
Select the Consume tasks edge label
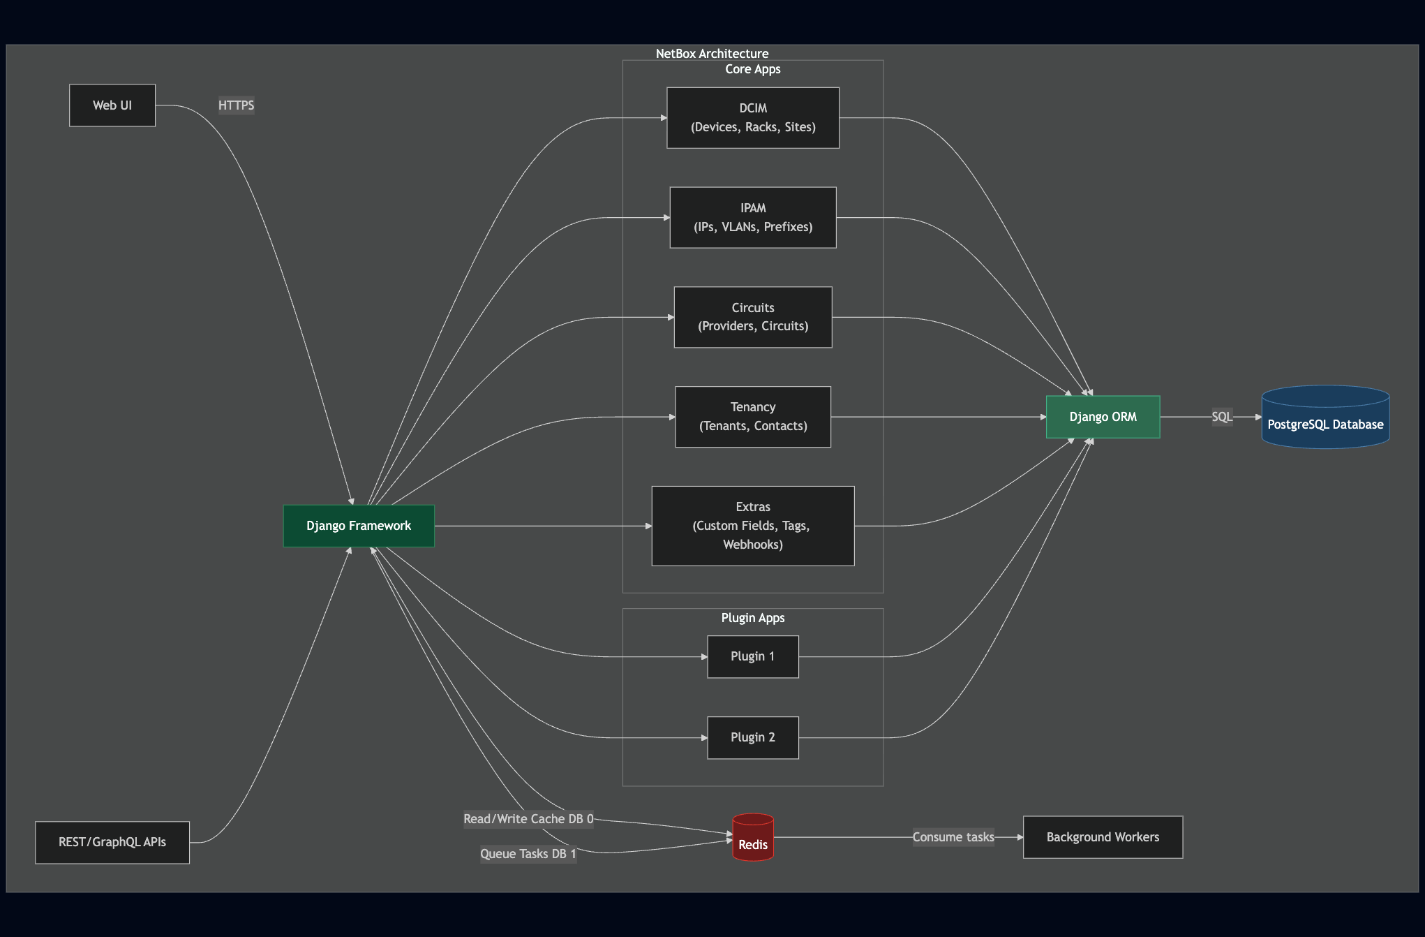(953, 837)
